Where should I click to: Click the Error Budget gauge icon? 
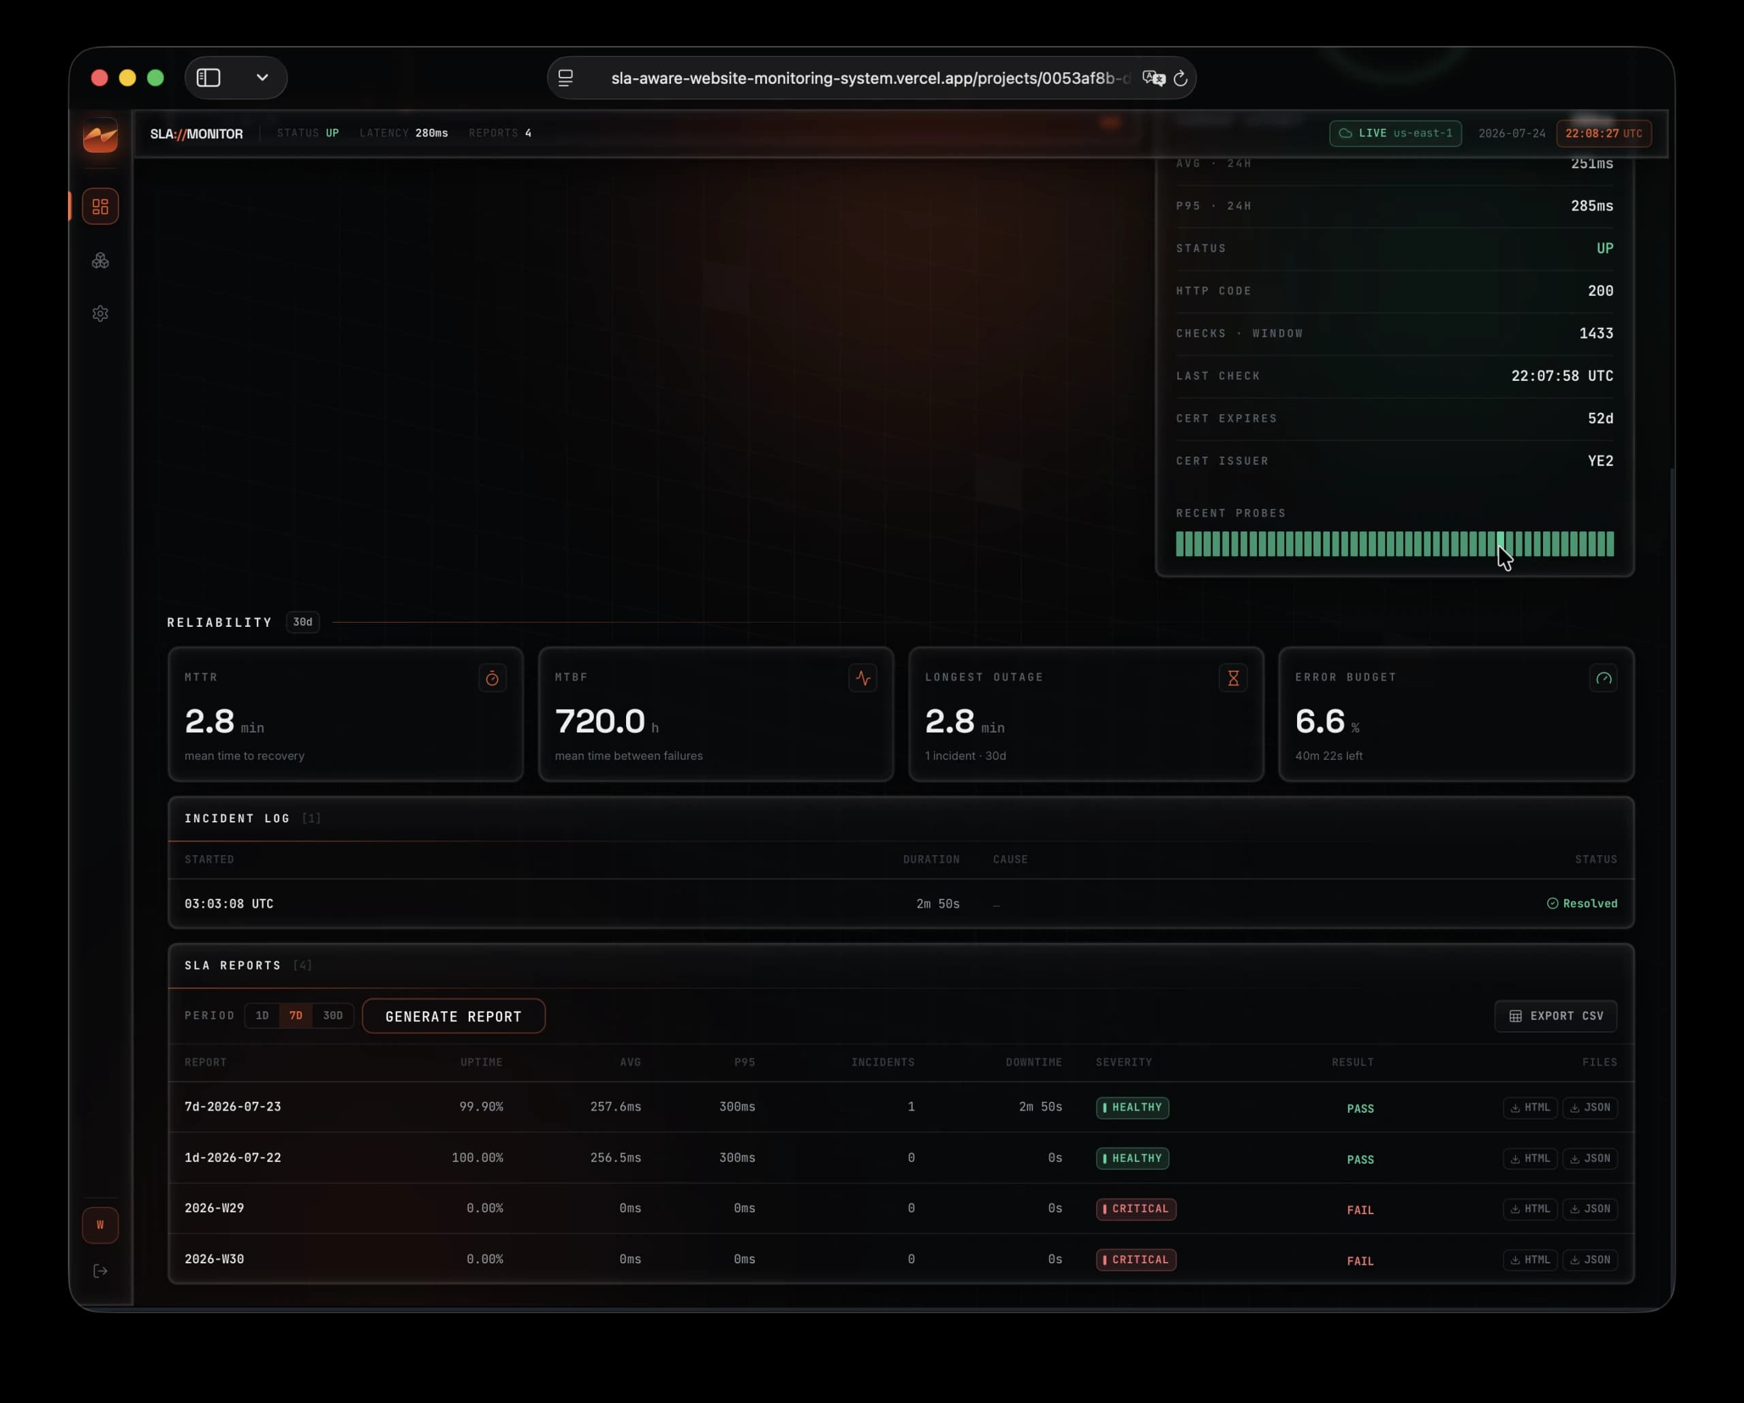(x=1603, y=678)
